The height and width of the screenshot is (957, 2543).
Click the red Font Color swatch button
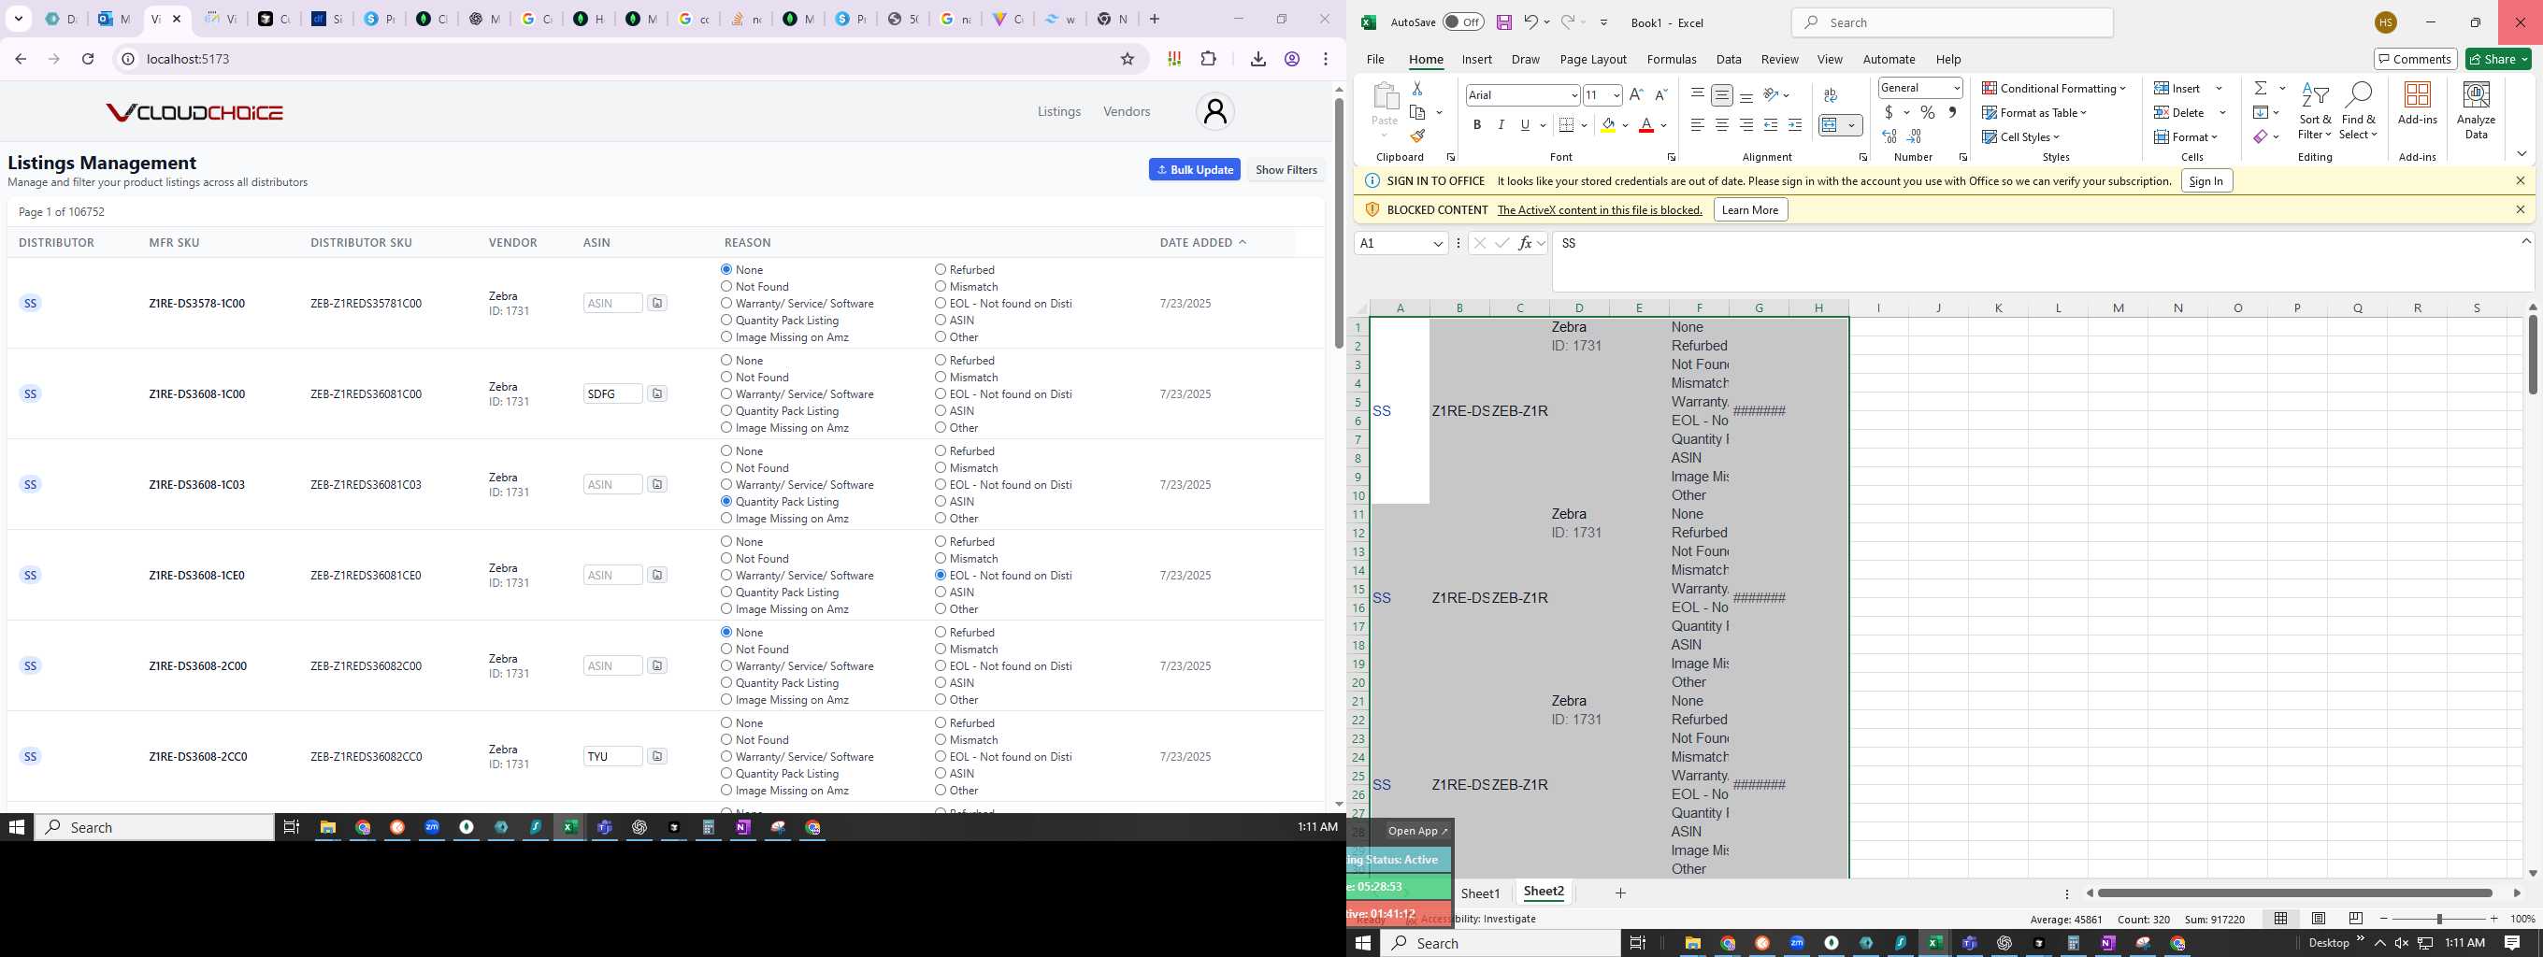tap(1645, 124)
